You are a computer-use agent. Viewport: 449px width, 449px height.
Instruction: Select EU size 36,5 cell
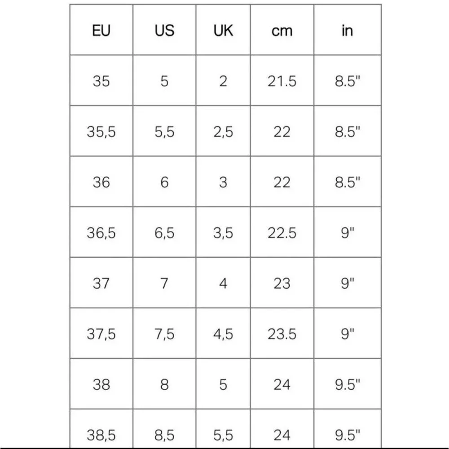101,232
